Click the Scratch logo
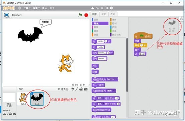185x121 pixels. [9, 8]
